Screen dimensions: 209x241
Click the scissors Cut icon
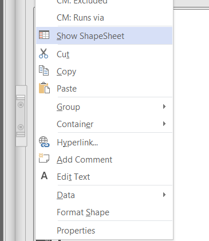tap(44, 53)
